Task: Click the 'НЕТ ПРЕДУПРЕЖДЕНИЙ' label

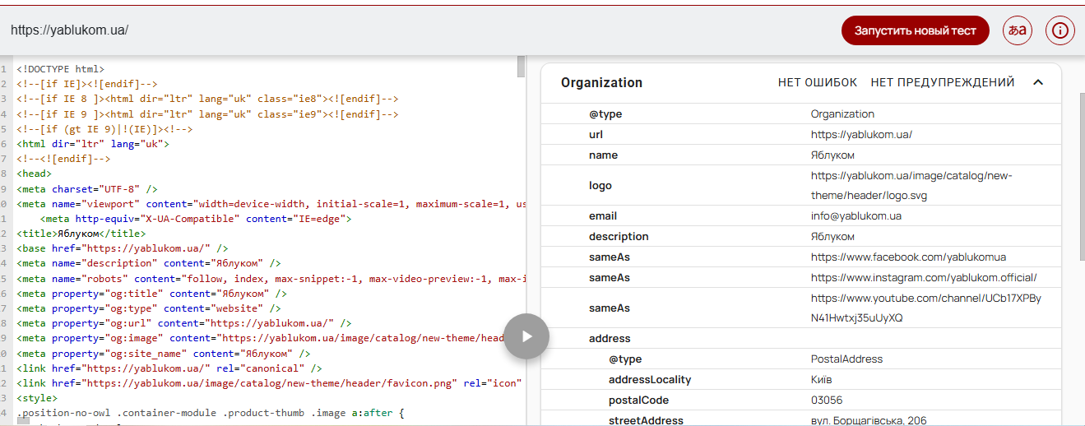Action: (943, 82)
